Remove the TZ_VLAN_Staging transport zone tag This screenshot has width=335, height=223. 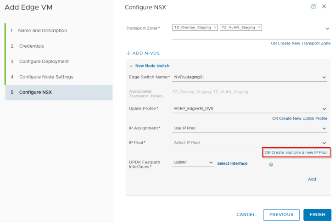tap(259, 28)
